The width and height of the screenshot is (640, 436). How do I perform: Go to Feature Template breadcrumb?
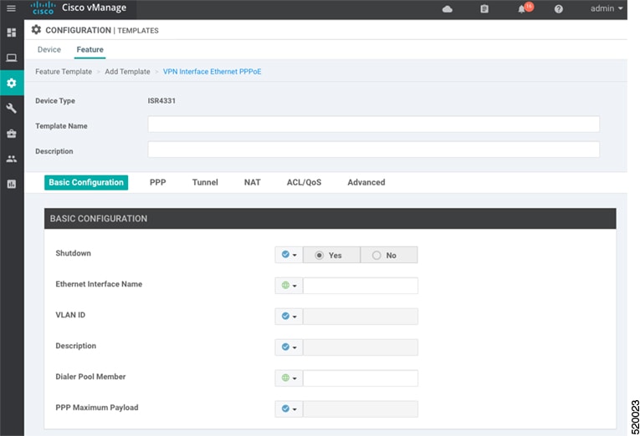point(64,72)
